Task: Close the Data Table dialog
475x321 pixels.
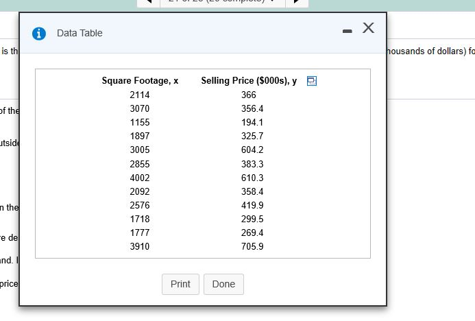Action: tap(368, 28)
